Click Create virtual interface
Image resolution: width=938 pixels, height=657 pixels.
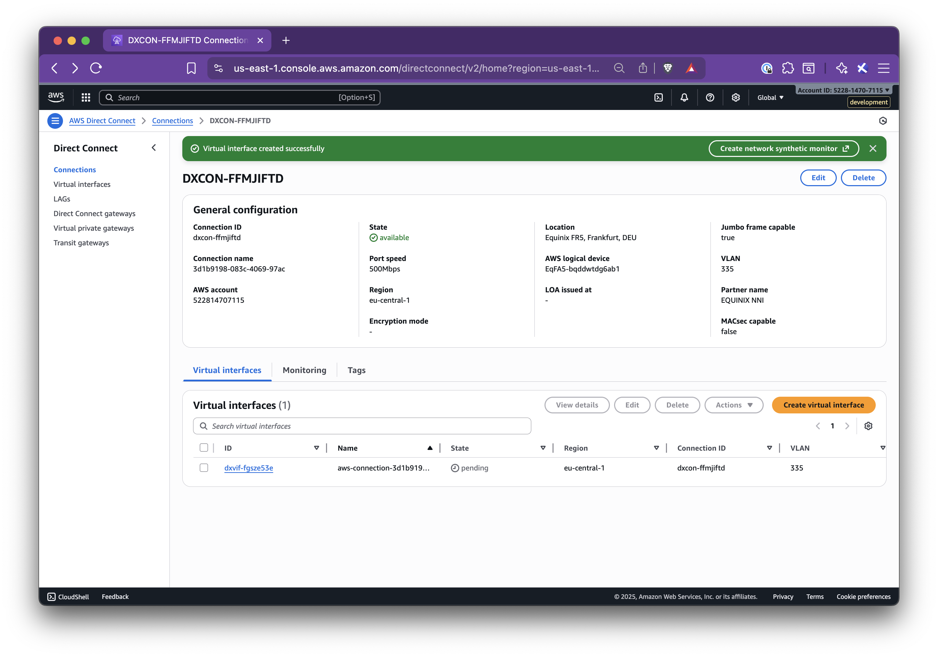point(824,405)
